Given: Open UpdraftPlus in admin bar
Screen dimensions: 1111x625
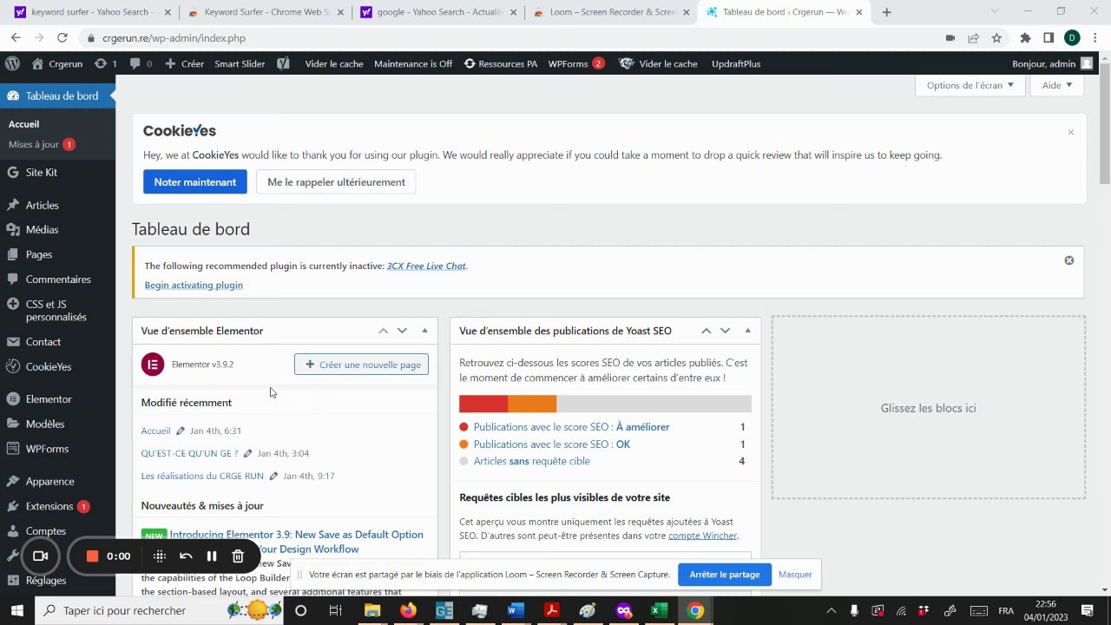Looking at the screenshot, I should click(x=736, y=63).
